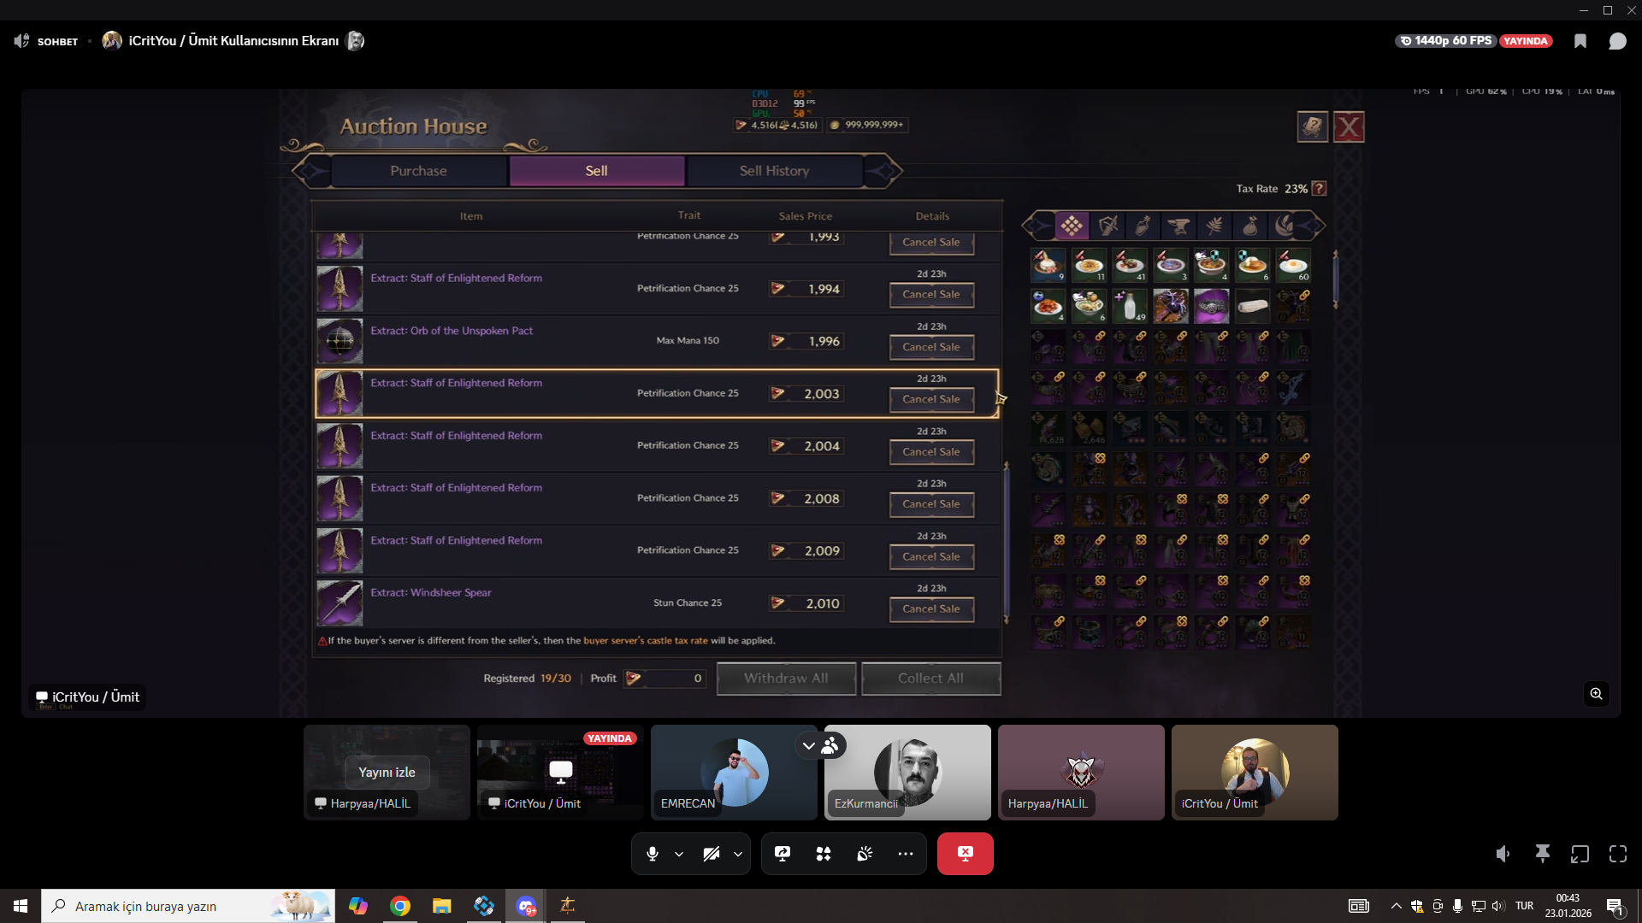Open File Explorer from the taskbar
The image size is (1642, 923).
(x=441, y=906)
